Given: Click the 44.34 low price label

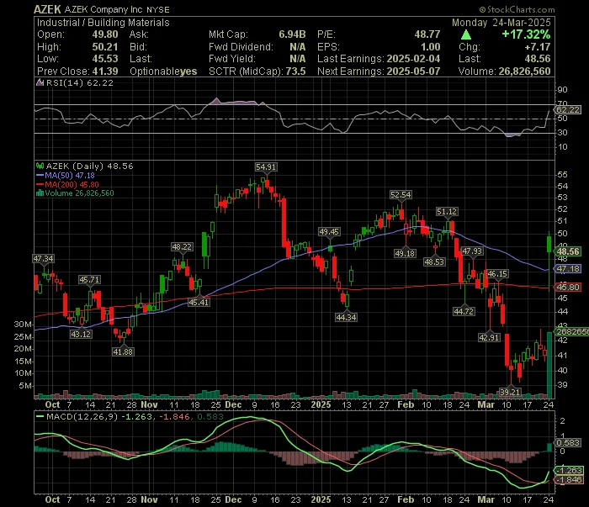Looking at the screenshot, I should click(347, 318).
